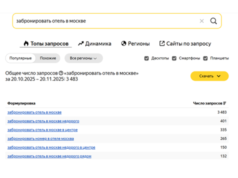Uncheck the Десктопы checkbox
The height and width of the screenshot is (178, 238).
pos(146,58)
